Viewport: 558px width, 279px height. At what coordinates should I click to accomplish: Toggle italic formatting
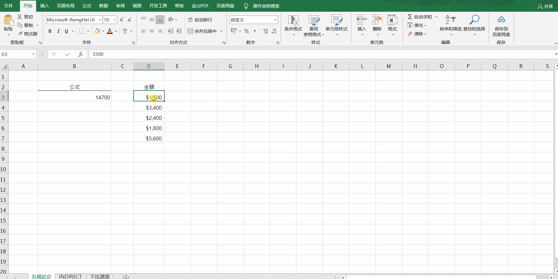(58, 31)
